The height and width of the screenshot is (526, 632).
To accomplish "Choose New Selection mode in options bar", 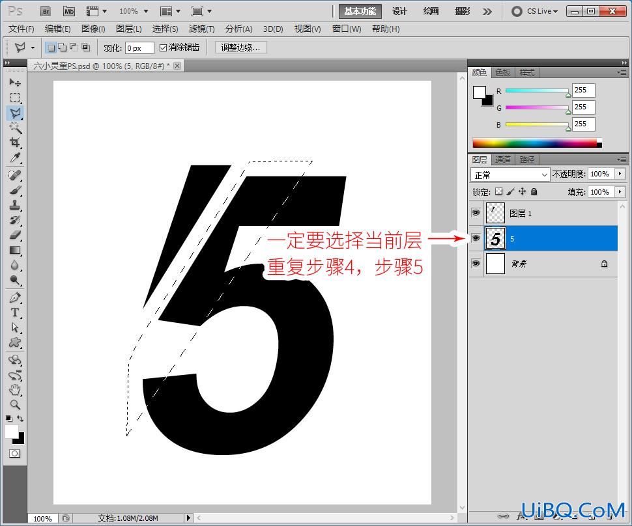I will [51, 48].
